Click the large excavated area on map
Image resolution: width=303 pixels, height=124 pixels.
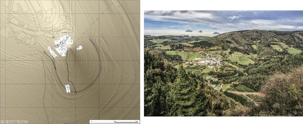point(63,45)
